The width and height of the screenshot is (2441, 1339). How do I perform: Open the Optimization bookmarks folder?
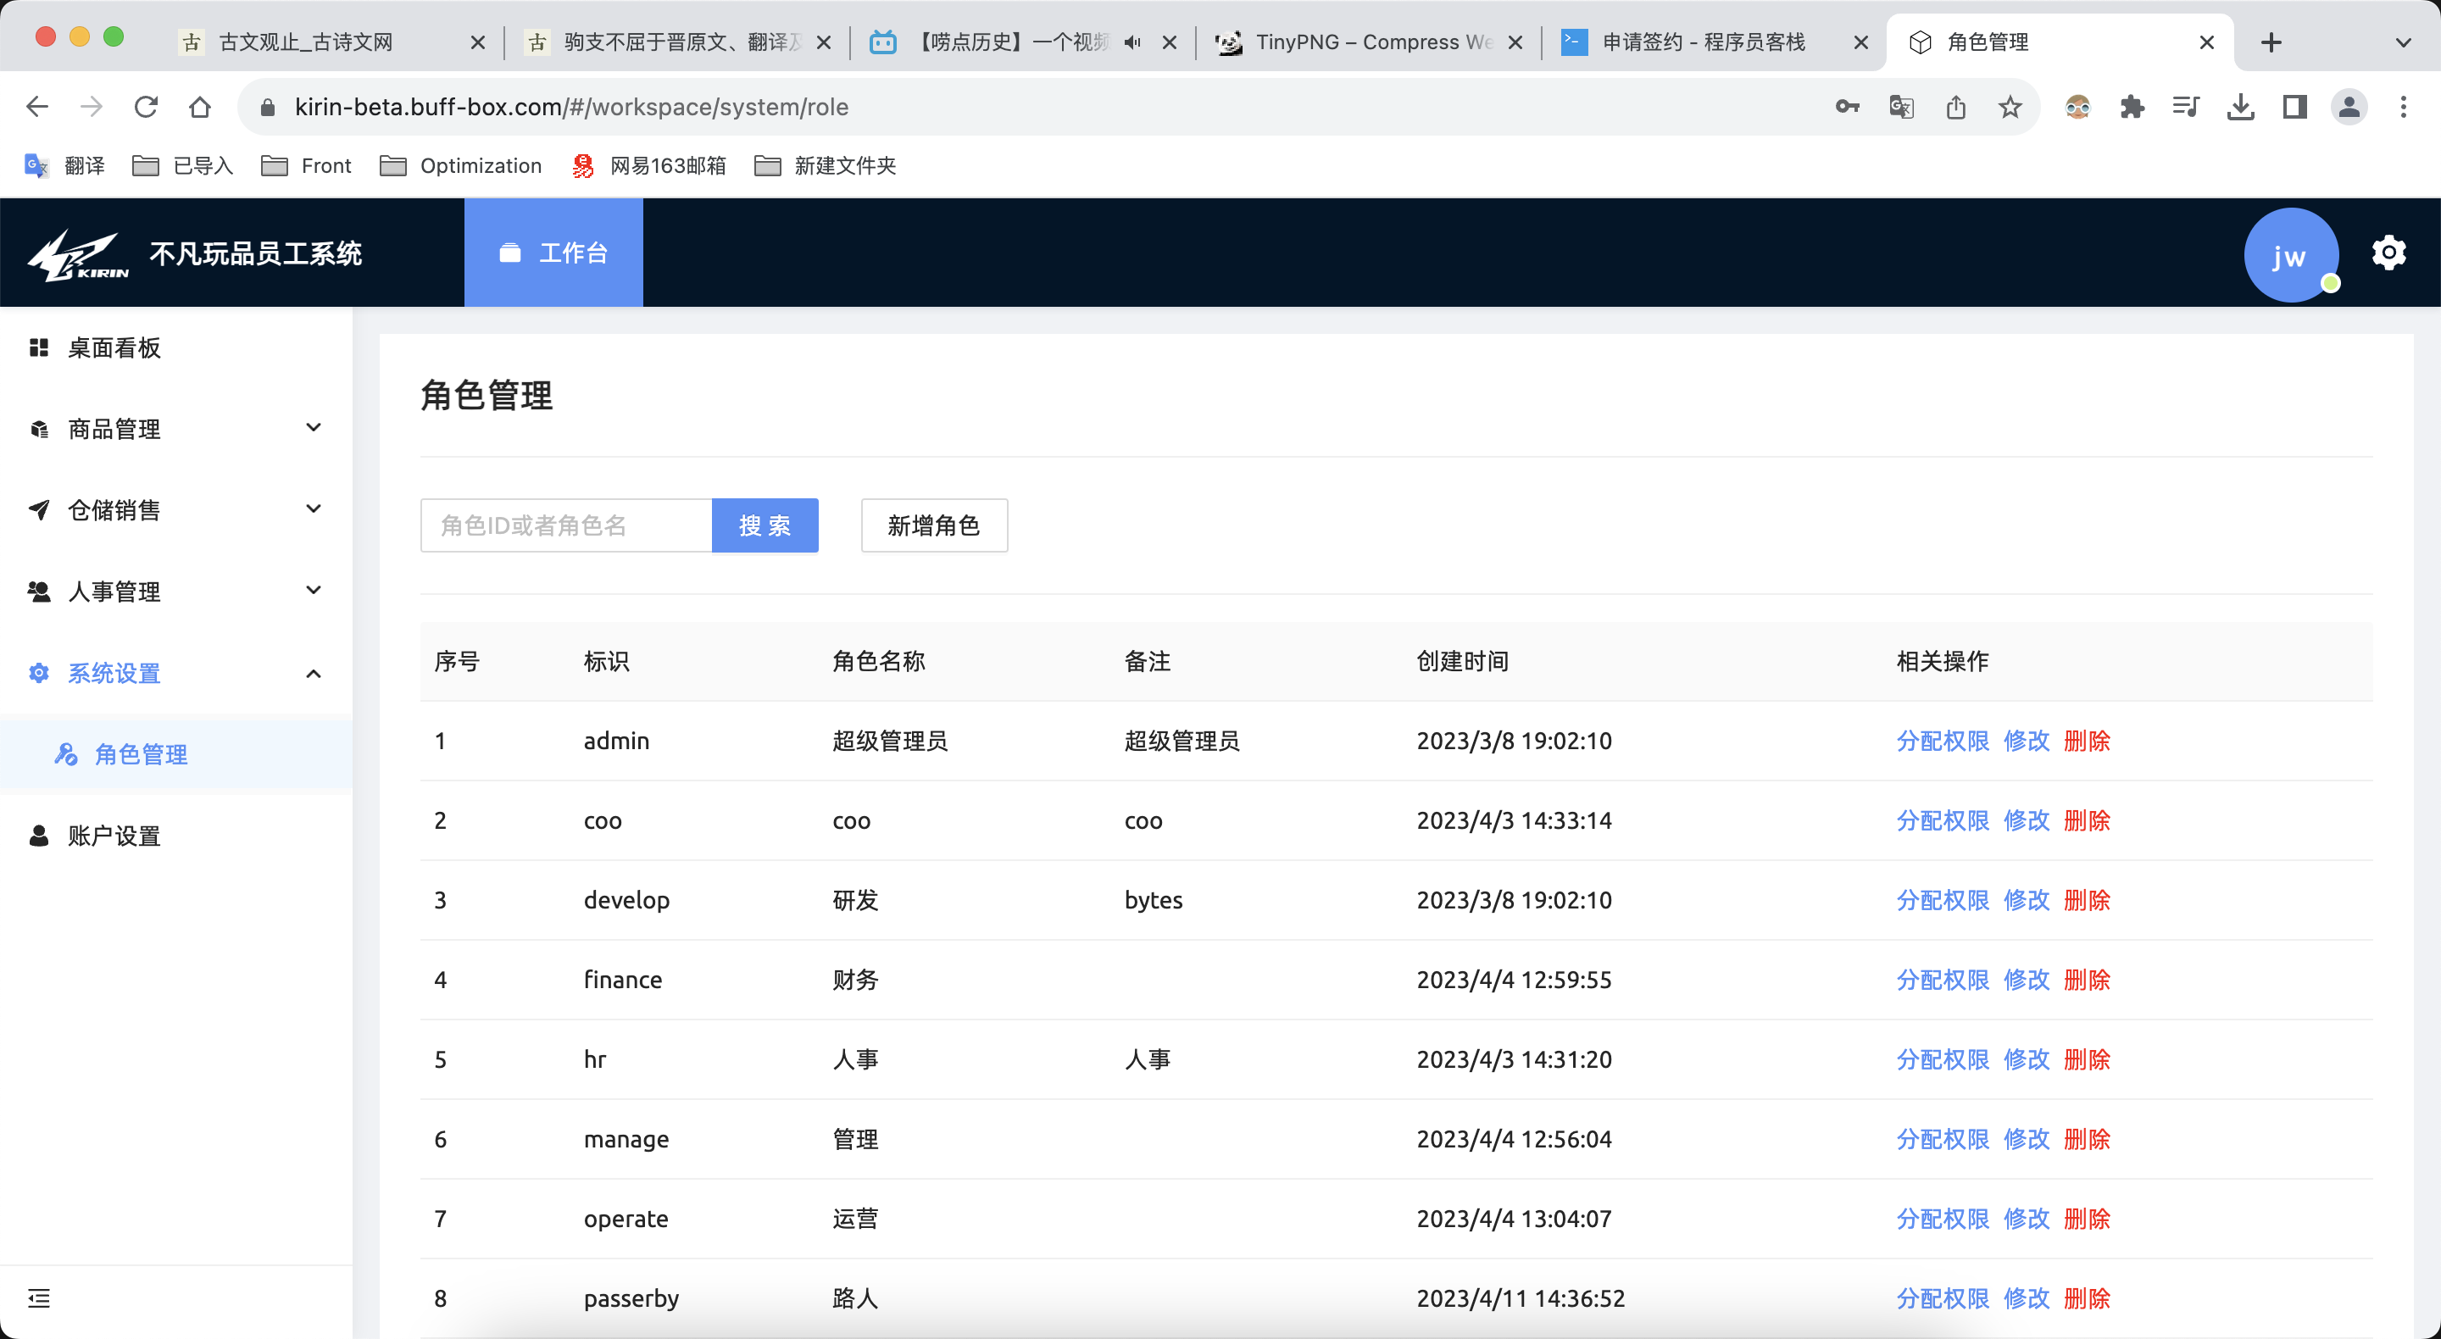tap(460, 166)
